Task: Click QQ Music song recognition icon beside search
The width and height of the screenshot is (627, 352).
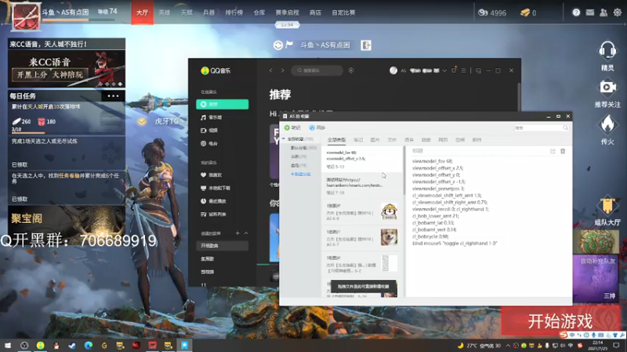Action: click(x=350, y=70)
